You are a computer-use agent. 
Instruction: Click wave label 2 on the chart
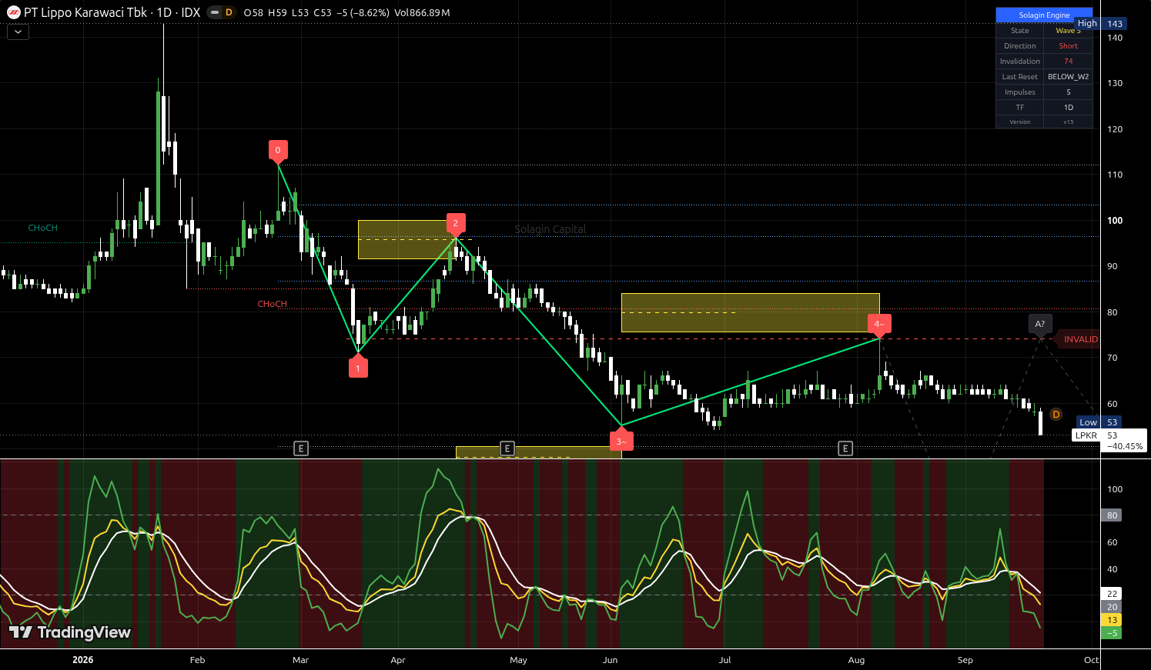455,224
